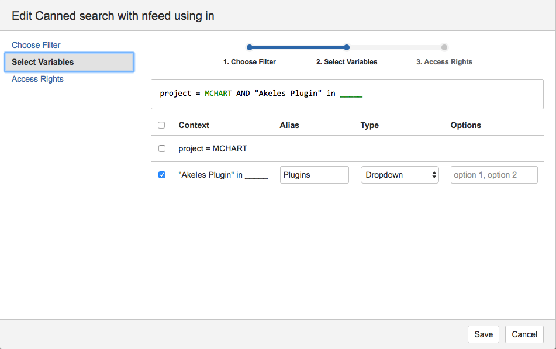The width and height of the screenshot is (556, 349).
Task: Click the 'option 1, option 2' Options field
Action: (x=493, y=174)
